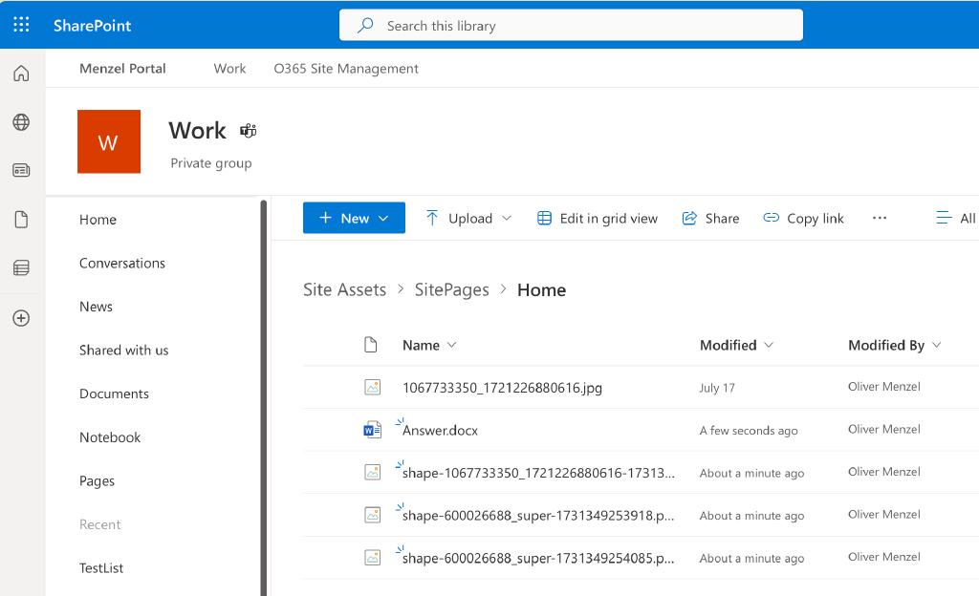Open the Microsoft 365 app launcher

pos(21,25)
